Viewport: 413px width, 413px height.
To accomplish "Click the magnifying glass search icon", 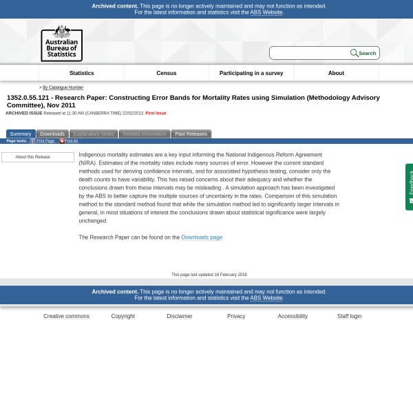I will pyautogui.click(x=354, y=53).
